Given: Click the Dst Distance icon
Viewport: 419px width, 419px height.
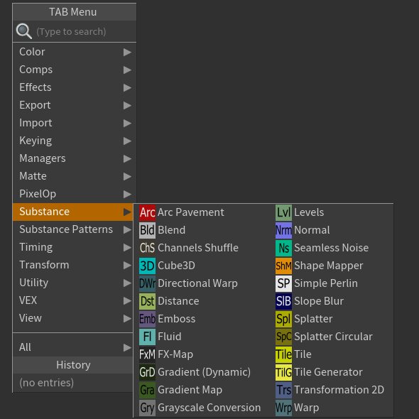Looking at the screenshot, I should pyautogui.click(x=147, y=301).
